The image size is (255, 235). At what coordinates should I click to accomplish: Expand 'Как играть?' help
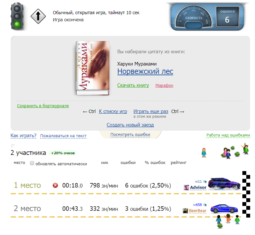pyautogui.click(x=23, y=136)
